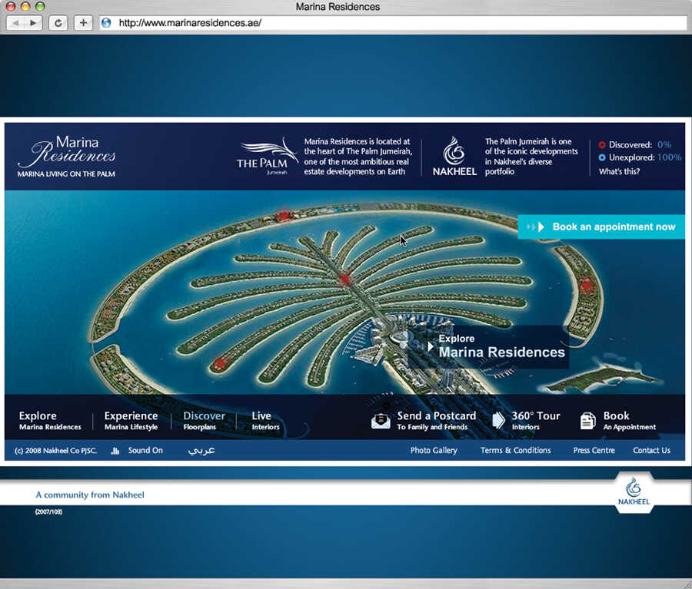This screenshot has width=692, height=589.
Task: Open 360° Tour Interiors link
Action: pyautogui.click(x=536, y=421)
